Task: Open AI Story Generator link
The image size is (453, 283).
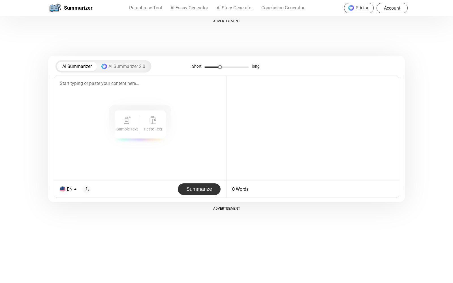Action: 235,8
